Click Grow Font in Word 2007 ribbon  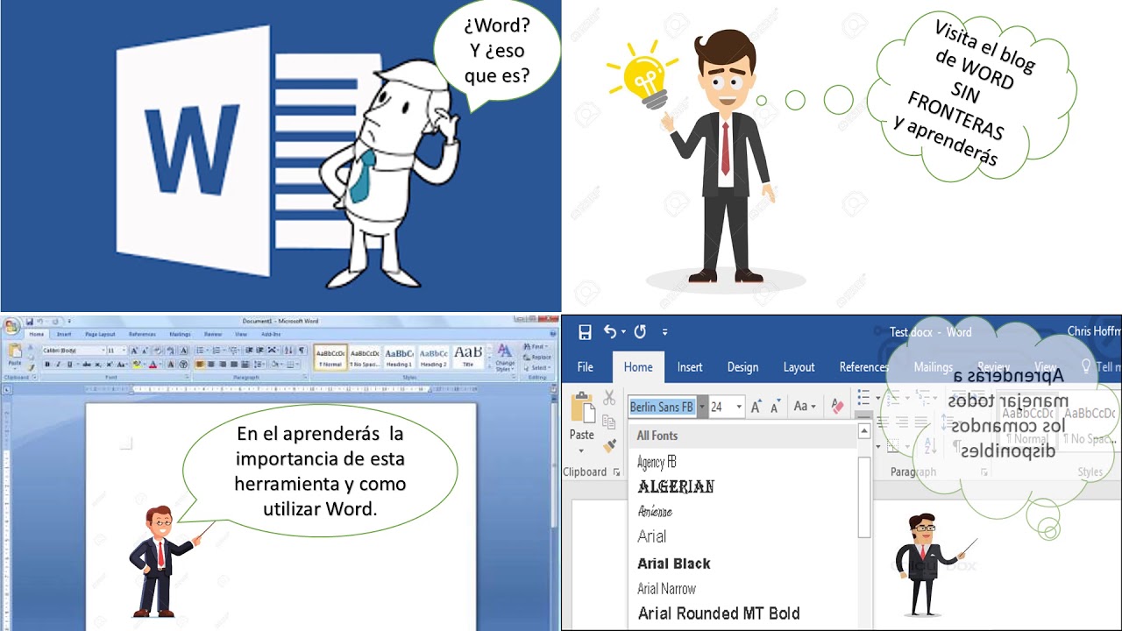coord(134,351)
